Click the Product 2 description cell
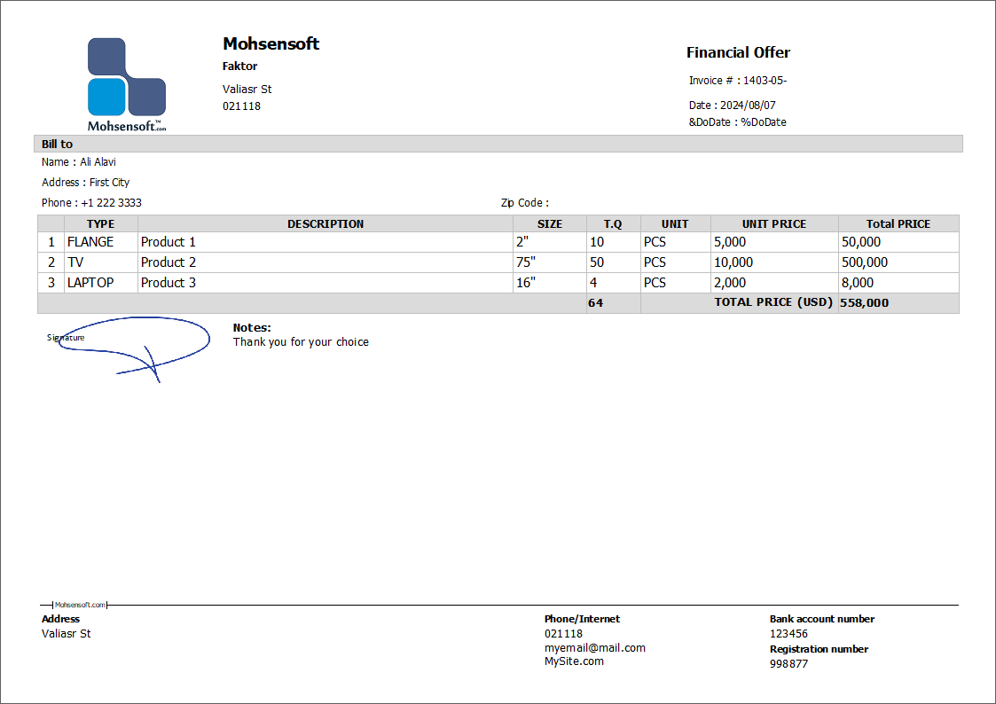 pyautogui.click(x=169, y=262)
